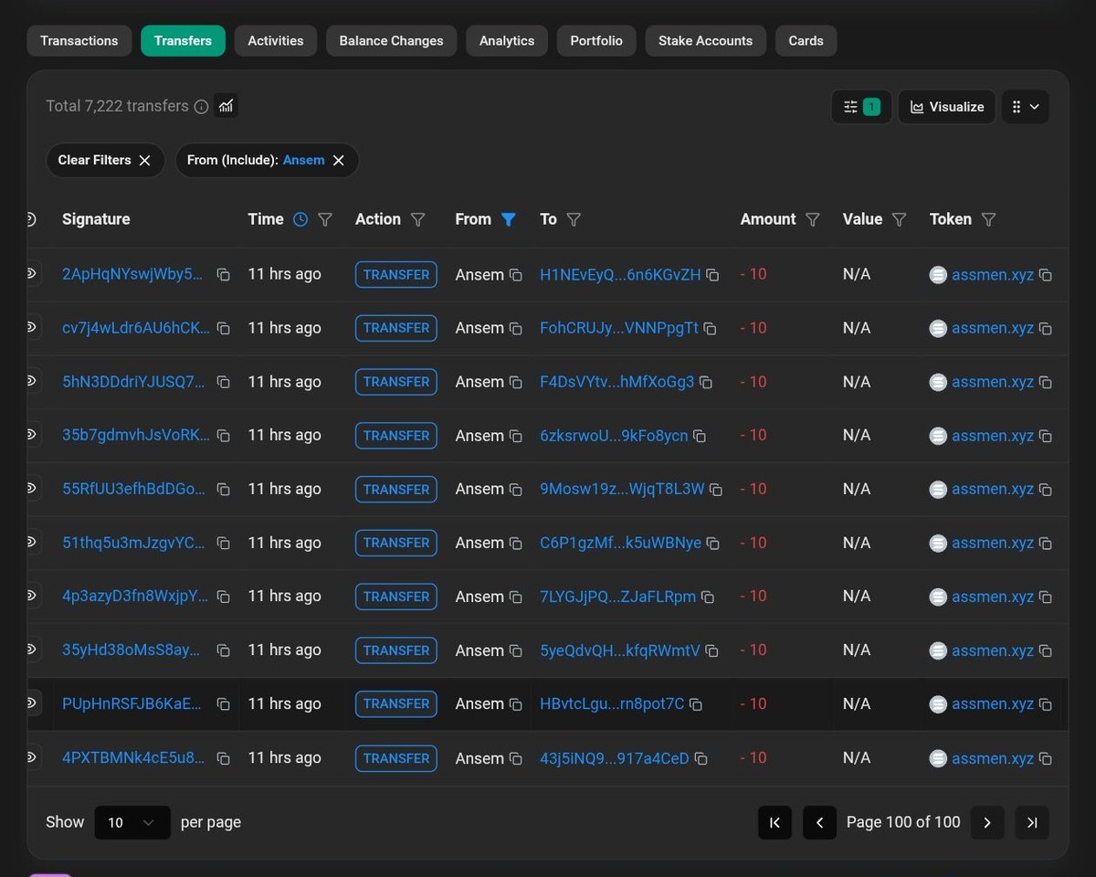The height and width of the screenshot is (877, 1096).
Task: Copy signature 55RfUU3efhBdDGo
Action: [223, 490]
